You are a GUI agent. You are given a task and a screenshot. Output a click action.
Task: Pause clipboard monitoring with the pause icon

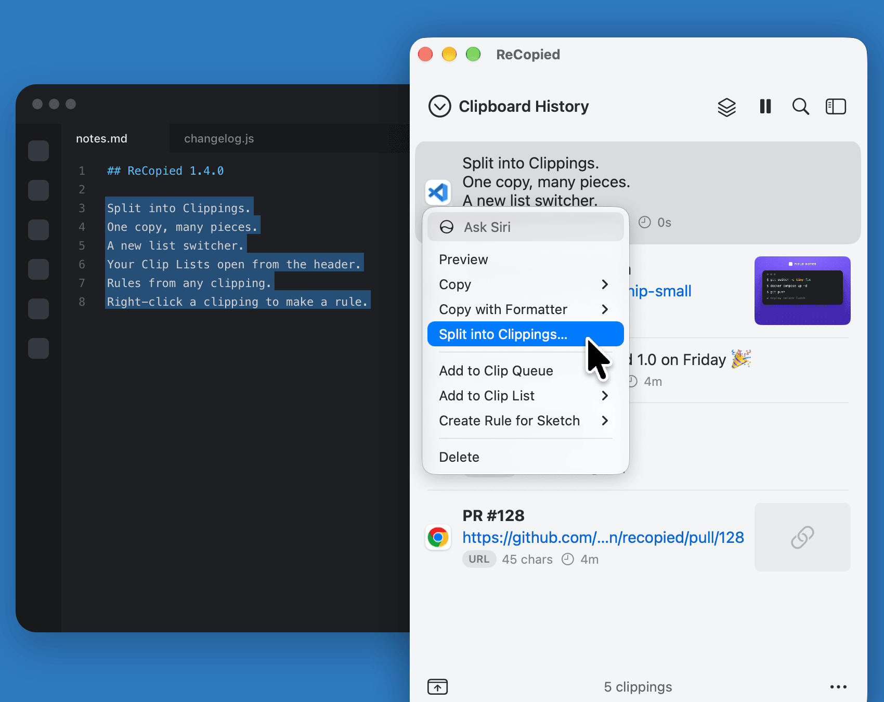(765, 107)
